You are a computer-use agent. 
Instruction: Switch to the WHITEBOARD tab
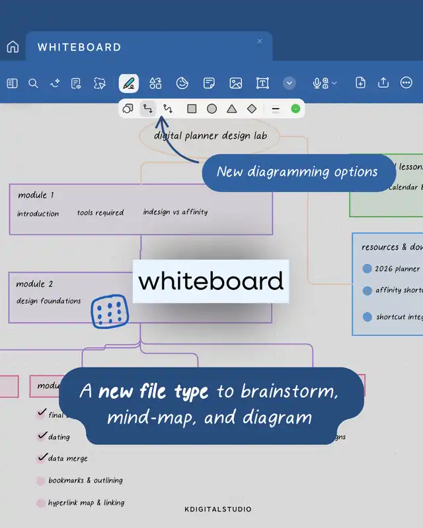[79, 48]
